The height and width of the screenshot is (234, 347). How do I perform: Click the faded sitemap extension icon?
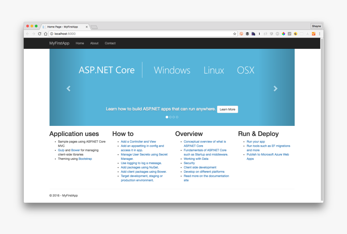click(x=307, y=33)
